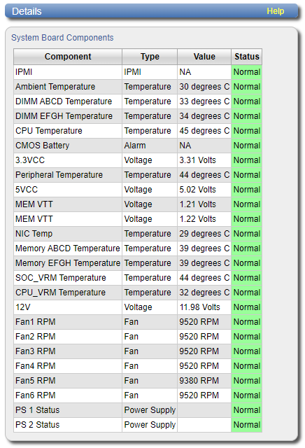Click the green Normal status for IPMI
Viewport: 305px width, 448px height.
pyautogui.click(x=247, y=72)
